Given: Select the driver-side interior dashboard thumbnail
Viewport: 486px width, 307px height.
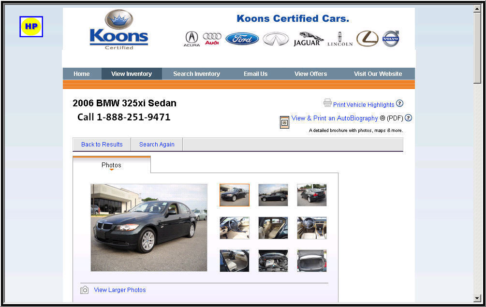Looking at the screenshot, I should tap(235, 228).
